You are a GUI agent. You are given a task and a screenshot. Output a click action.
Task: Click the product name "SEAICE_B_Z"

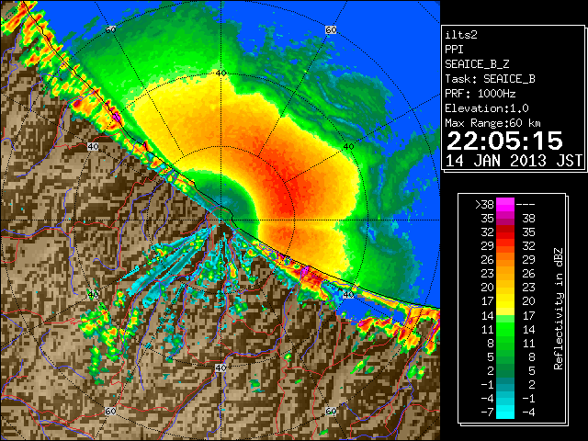tap(477, 64)
